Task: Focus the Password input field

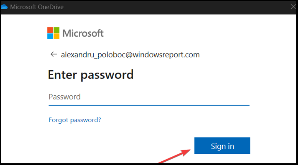Action: [x=149, y=97]
